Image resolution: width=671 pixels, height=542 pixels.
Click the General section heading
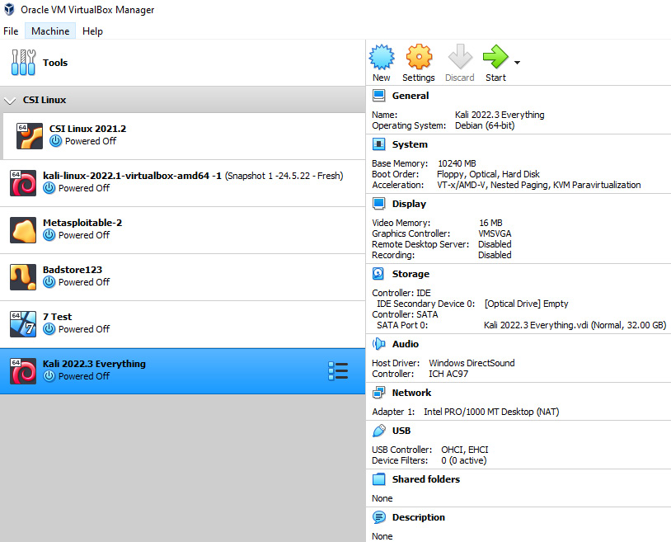[x=411, y=96]
